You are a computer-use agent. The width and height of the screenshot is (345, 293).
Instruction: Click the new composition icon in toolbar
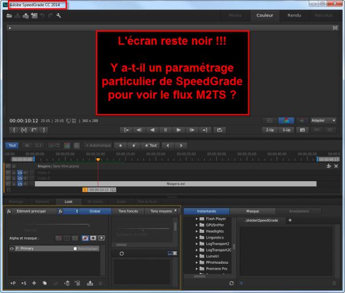34,15
